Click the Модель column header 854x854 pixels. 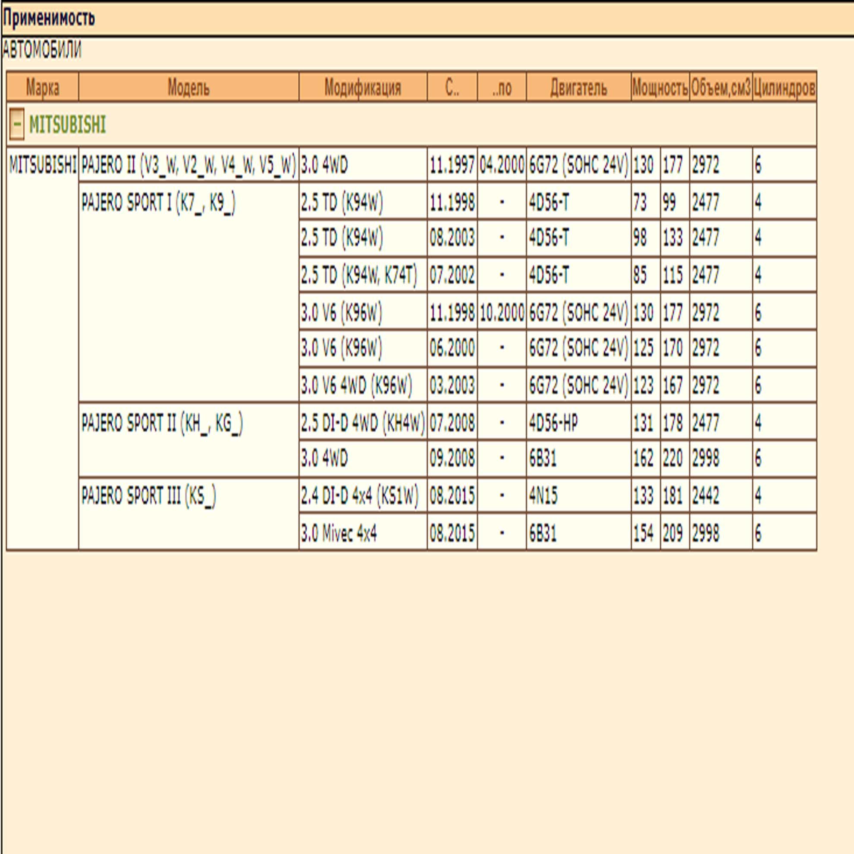[x=189, y=87]
